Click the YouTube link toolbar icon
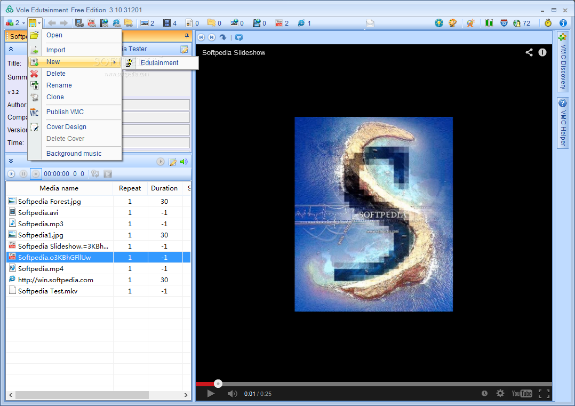This screenshot has height=406, width=575. pyautogui.click(x=92, y=23)
